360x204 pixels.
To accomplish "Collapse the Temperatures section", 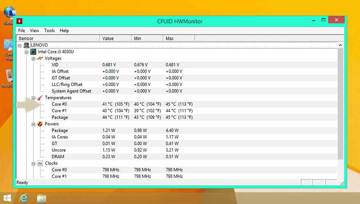I will tap(33, 98).
